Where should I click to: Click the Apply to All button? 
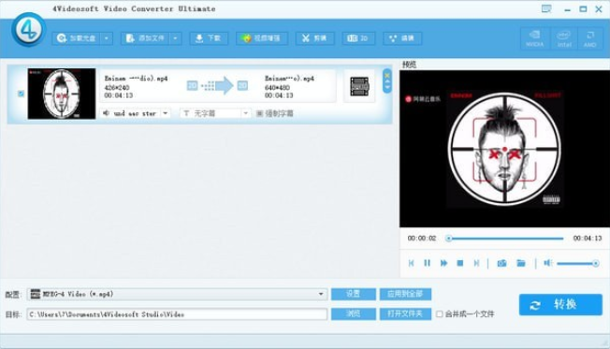(x=405, y=294)
